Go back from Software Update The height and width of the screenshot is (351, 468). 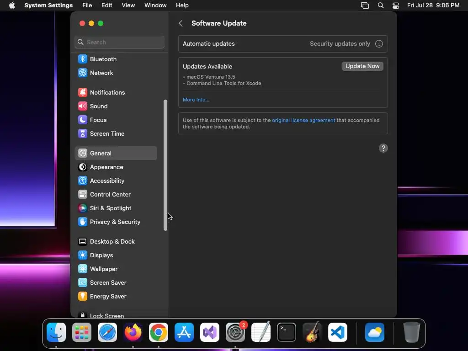pyautogui.click(x=181, y=23)
